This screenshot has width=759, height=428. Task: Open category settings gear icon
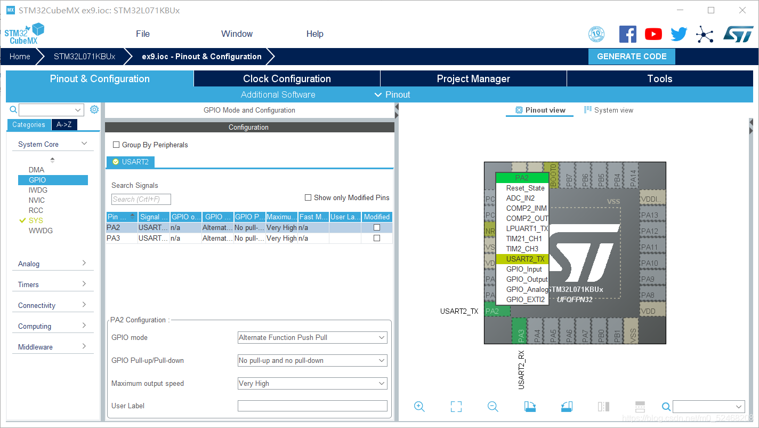[x=94, y=109]
